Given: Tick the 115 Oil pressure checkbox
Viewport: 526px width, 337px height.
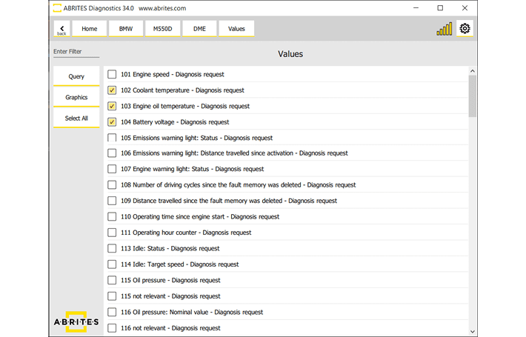Looking at the screenshot, I should coord(112,280).
